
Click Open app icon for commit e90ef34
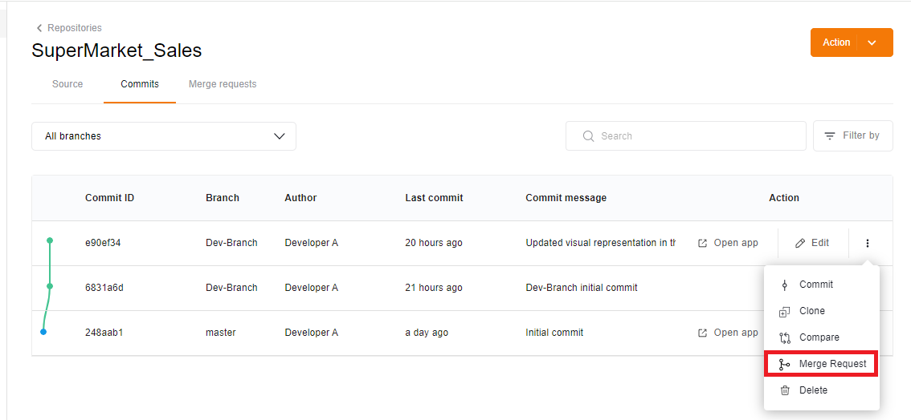point(703,243)
